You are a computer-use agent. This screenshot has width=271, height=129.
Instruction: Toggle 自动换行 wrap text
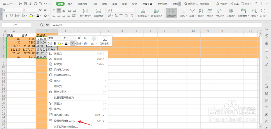99,13
